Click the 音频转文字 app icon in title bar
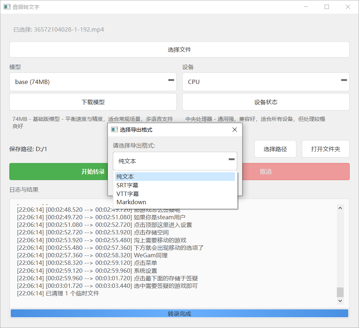This screenshot has height=328, width=359. (x=7, y=7)
